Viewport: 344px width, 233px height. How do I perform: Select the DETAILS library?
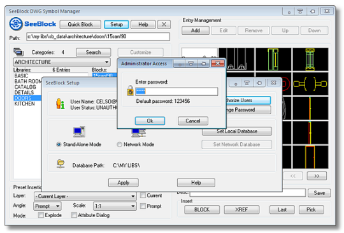24,93
